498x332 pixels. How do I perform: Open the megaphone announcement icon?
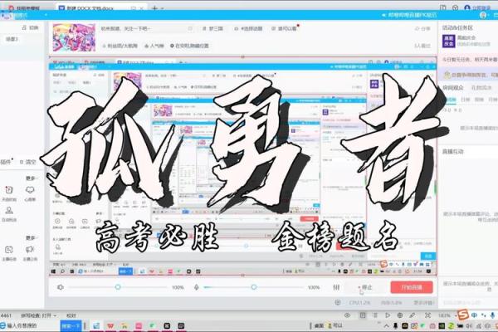point(30,250)
